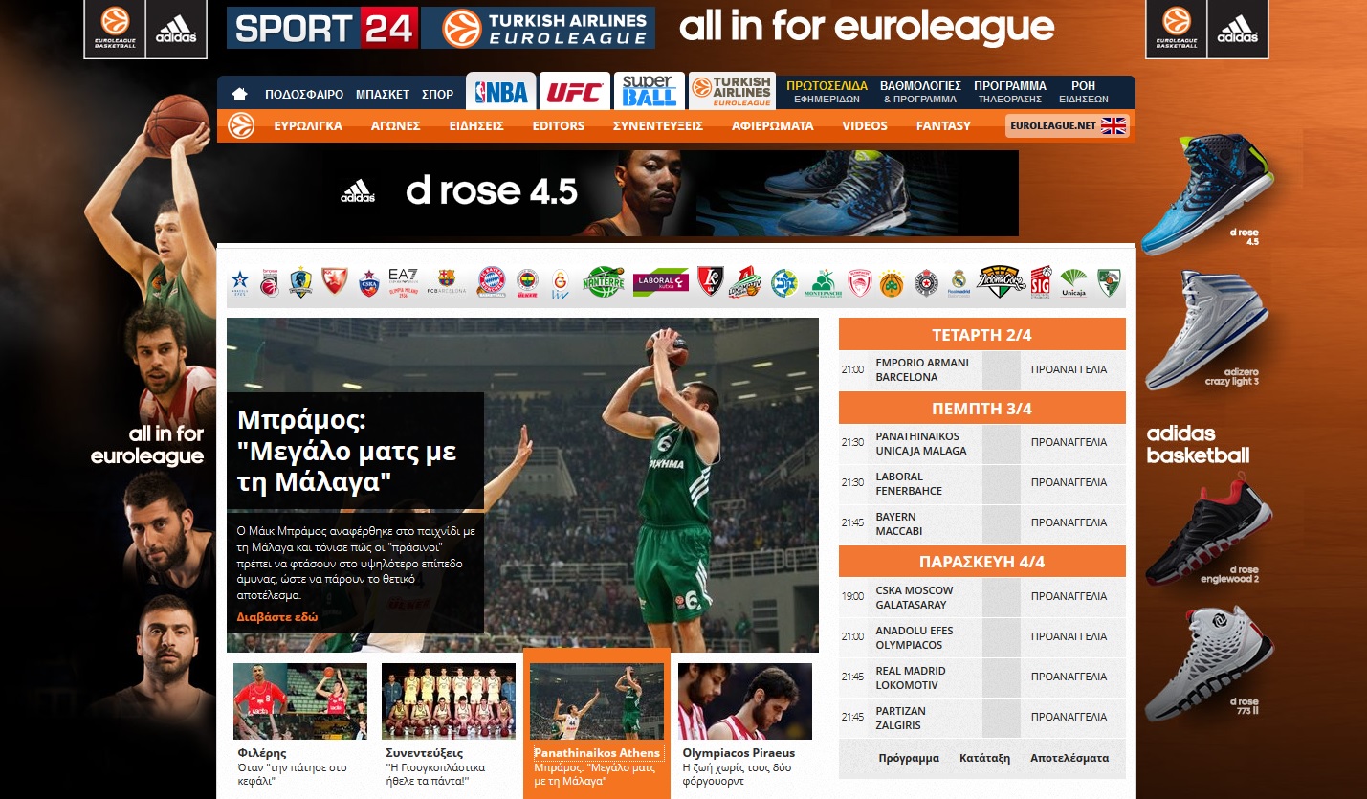The height and width of the screenshot is (799, 1367).
Task: Open the FC Barcelona team logo
Action: [447, 282]
